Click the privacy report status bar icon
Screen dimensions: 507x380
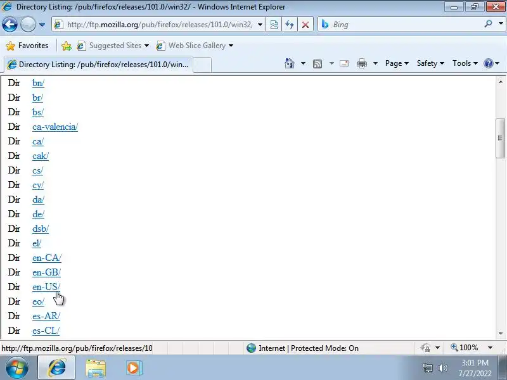pyautogui.click(x=425, y=348)
